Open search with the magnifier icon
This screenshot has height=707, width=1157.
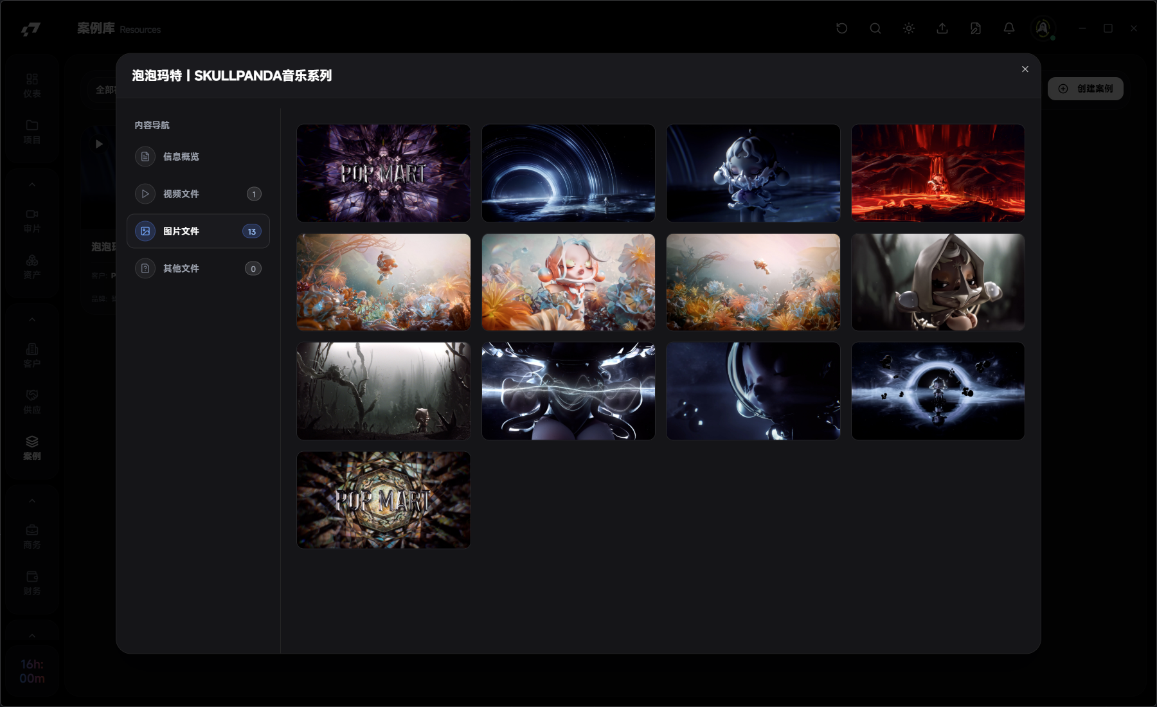click(x=875, y=28)
